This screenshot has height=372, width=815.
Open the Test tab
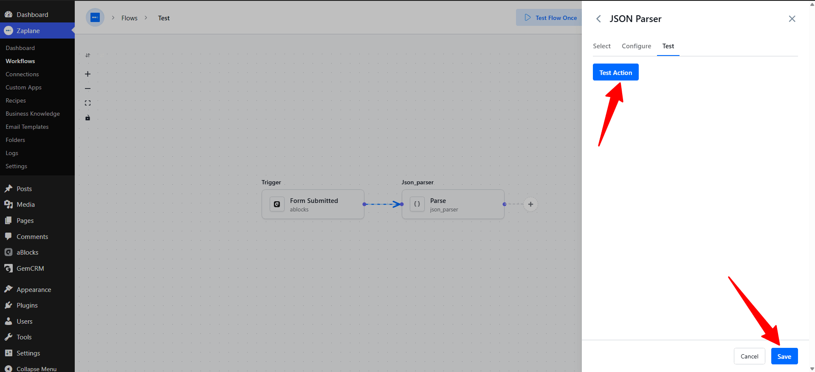668,46
